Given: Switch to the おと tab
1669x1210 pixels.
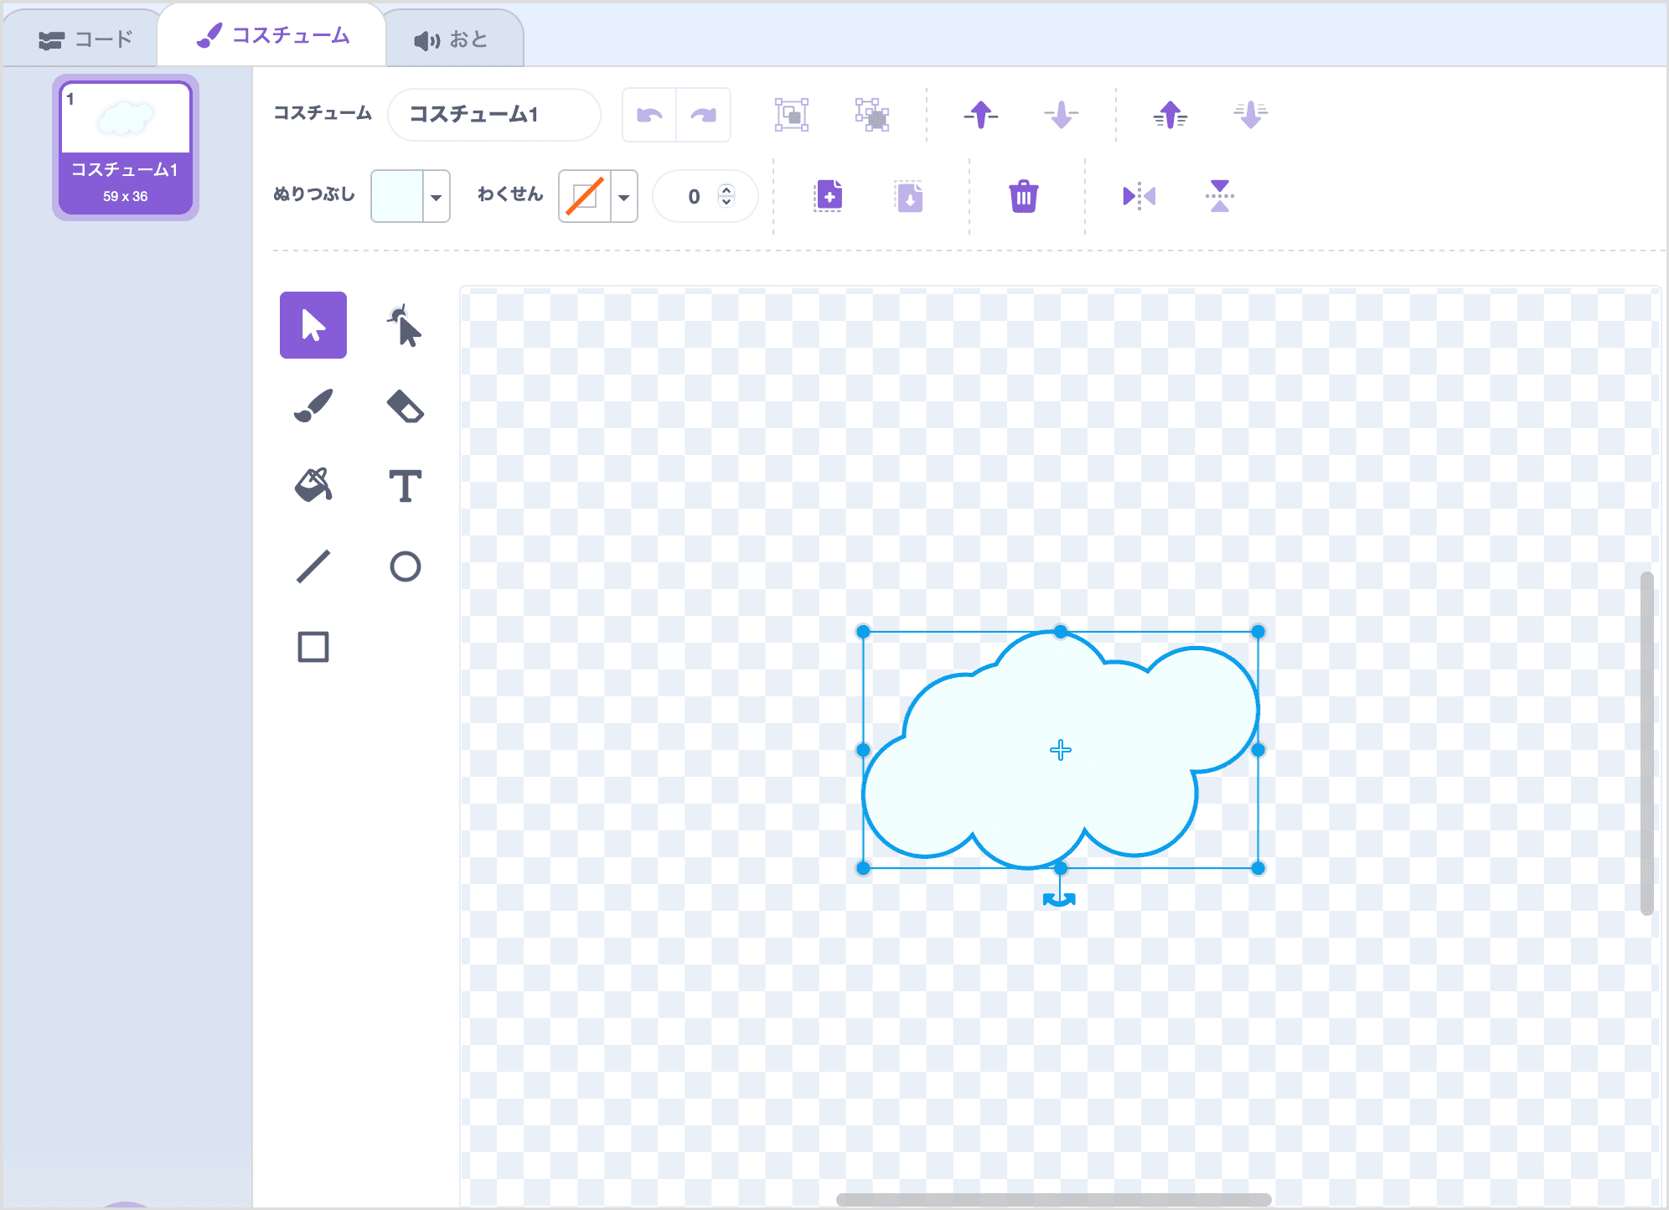Looking at the screenshot, I should (452, 35).
